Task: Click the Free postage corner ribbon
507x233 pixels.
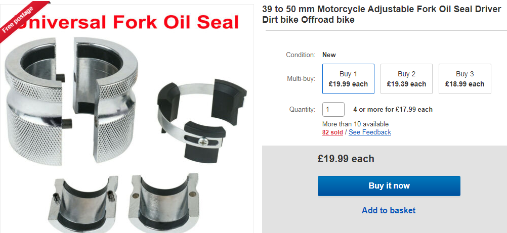Action: click(18, 18)
